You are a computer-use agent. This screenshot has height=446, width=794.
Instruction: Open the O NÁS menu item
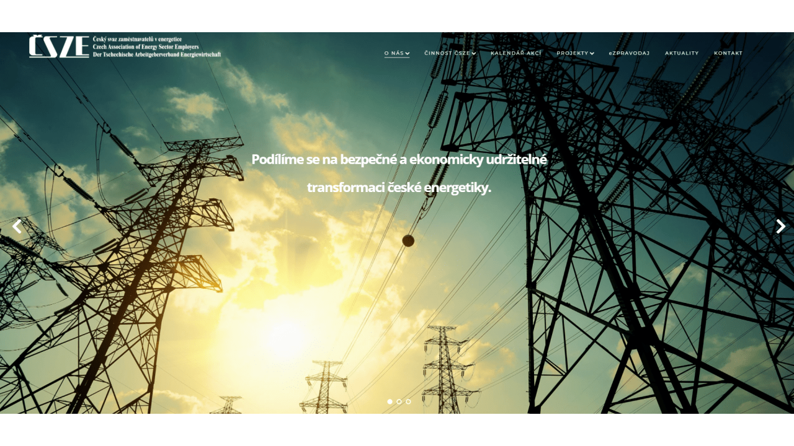(393, 53)
